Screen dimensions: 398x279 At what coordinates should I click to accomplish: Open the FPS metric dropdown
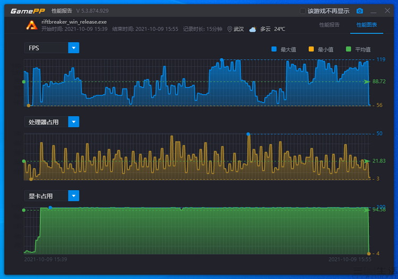click(74, 48)
